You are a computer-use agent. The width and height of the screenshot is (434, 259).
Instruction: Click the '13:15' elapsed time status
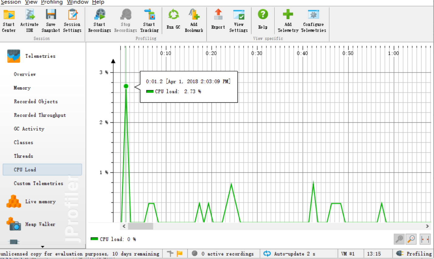[x=374, y=254]
